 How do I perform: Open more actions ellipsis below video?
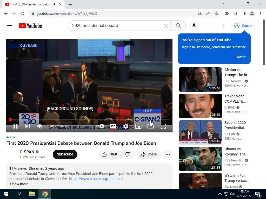point(168,154)
